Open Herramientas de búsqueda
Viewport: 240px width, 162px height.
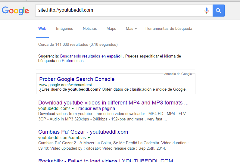pos(169,29)
